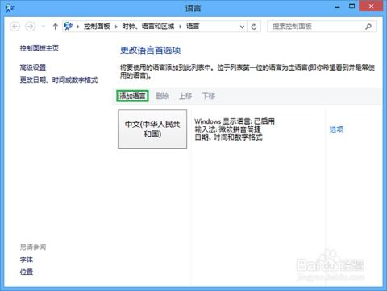387x291 pixels.
Task: Click the window system icon in title bar
Action: [10, 8]
